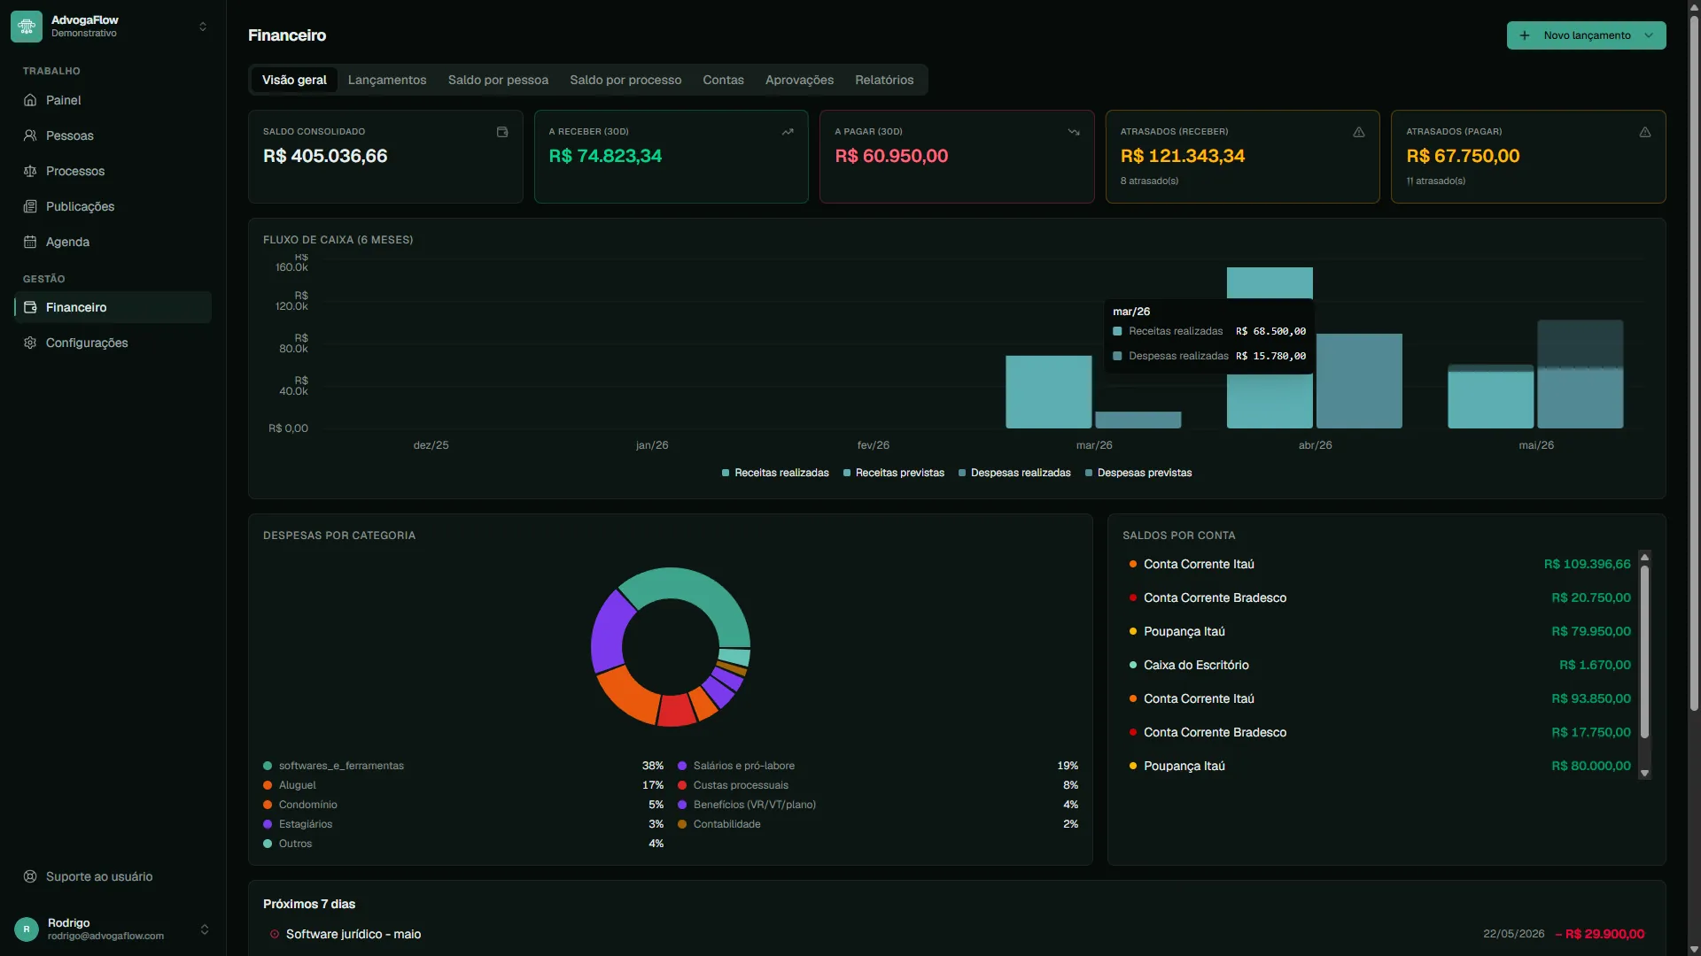Switch to Saldo por pessoa tab
The width and height of the screenshot is (1701, 956).
tap(498, 80)
